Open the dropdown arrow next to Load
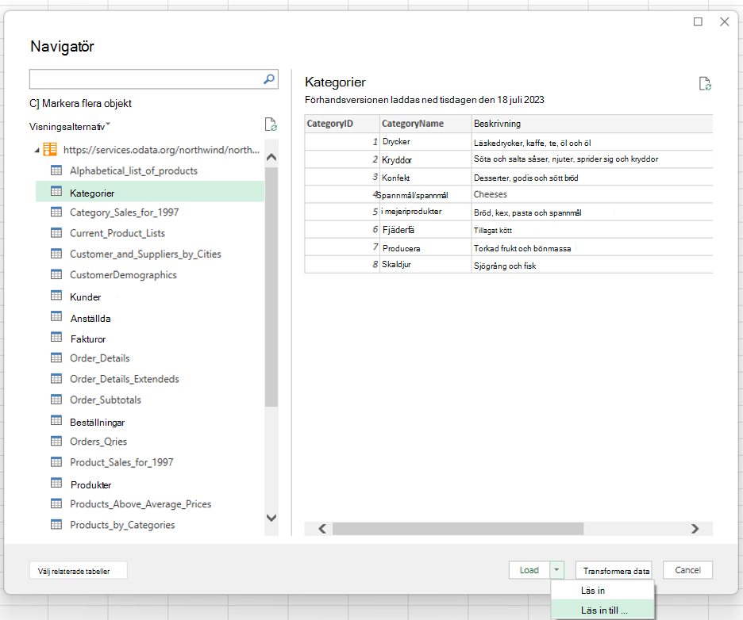743x620 pixels. pos(556,570)
